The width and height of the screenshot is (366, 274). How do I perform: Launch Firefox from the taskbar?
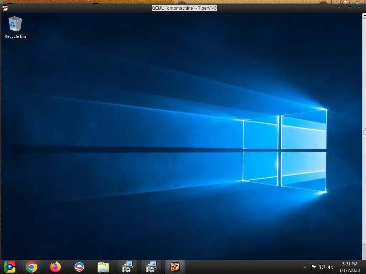[x=55, y=267]
